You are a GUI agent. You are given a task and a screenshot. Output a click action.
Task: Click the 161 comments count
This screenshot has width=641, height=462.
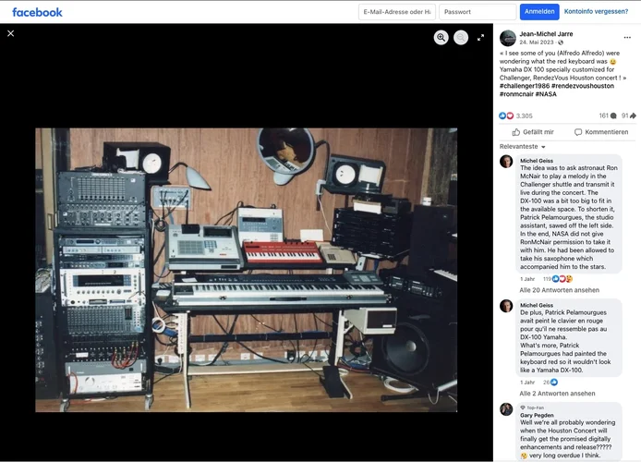click(x=608, y=115)
